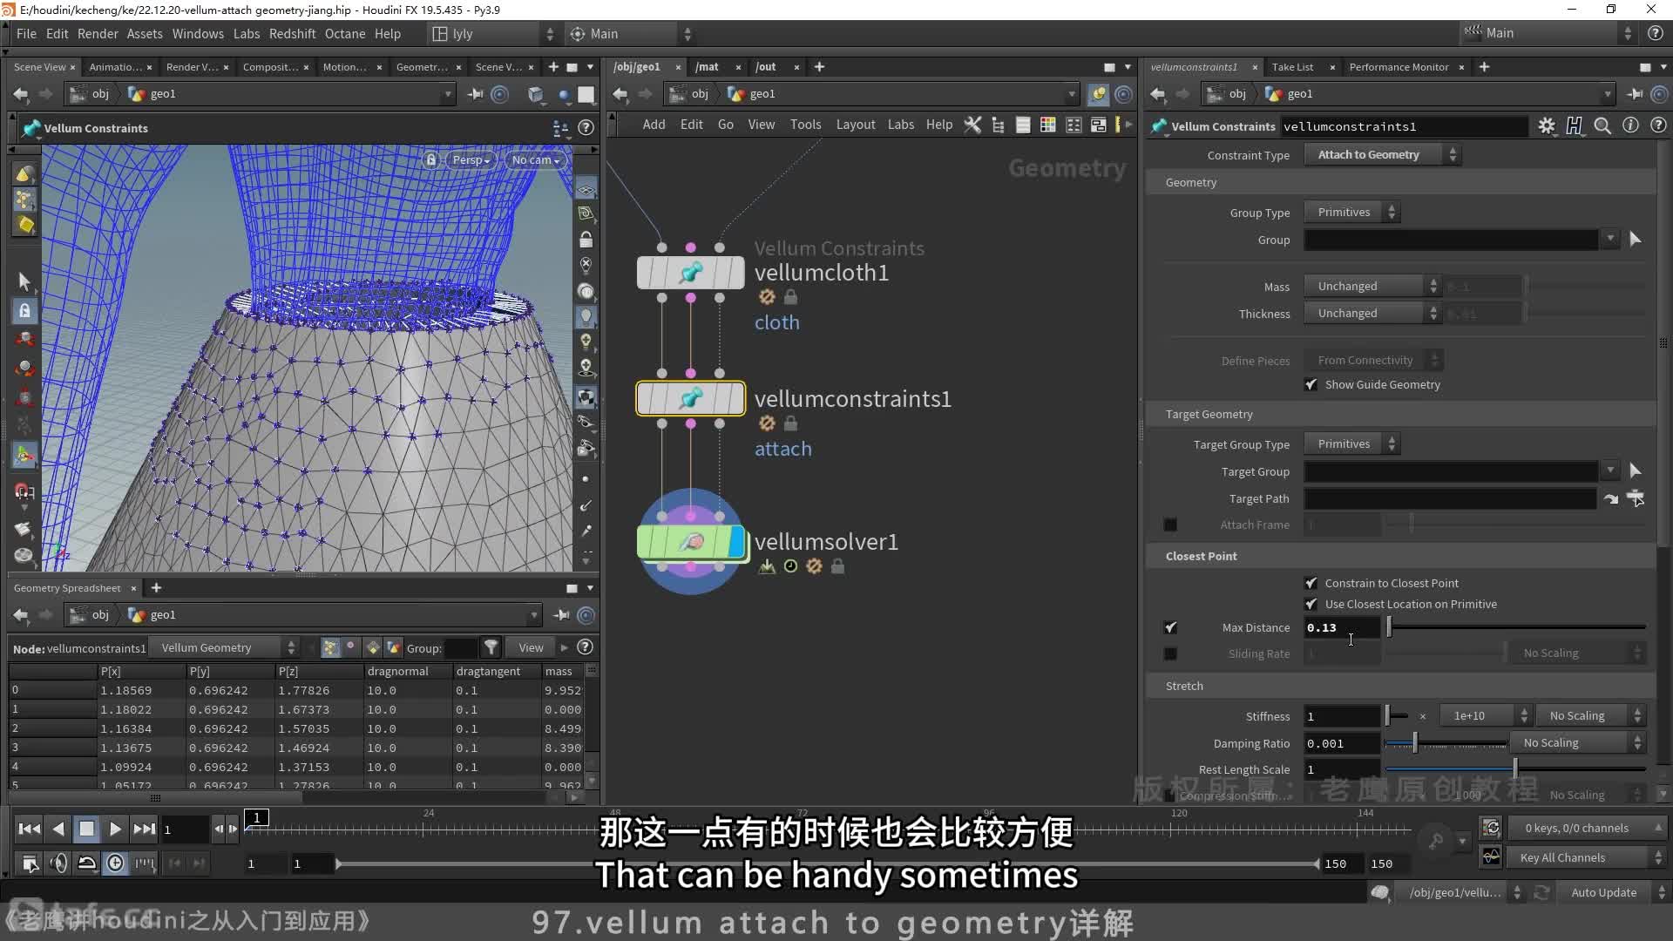
Task: Open parameter search magnifier icon
Action: coord(1602,125)
